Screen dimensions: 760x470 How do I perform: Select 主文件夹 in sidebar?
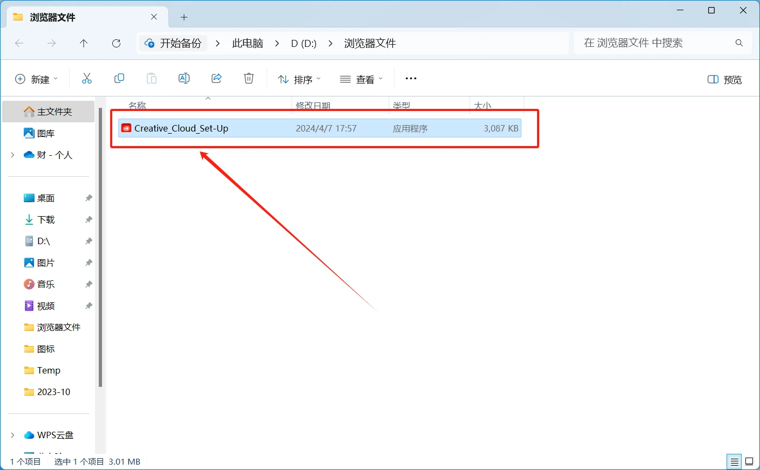[x=49, y=112]
